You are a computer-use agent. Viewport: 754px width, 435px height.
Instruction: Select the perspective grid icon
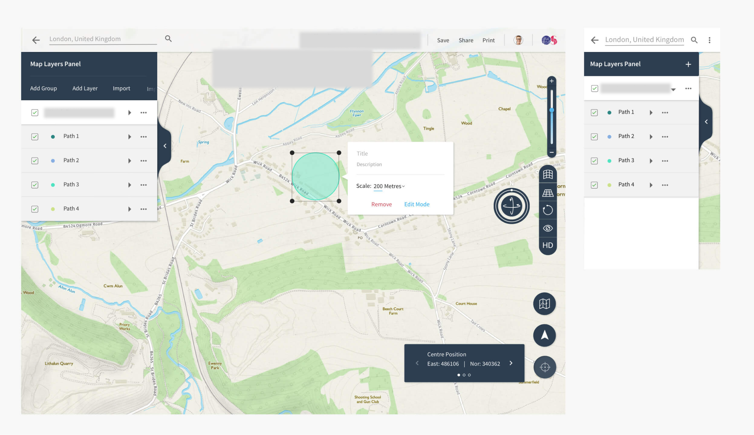[547, 193]
